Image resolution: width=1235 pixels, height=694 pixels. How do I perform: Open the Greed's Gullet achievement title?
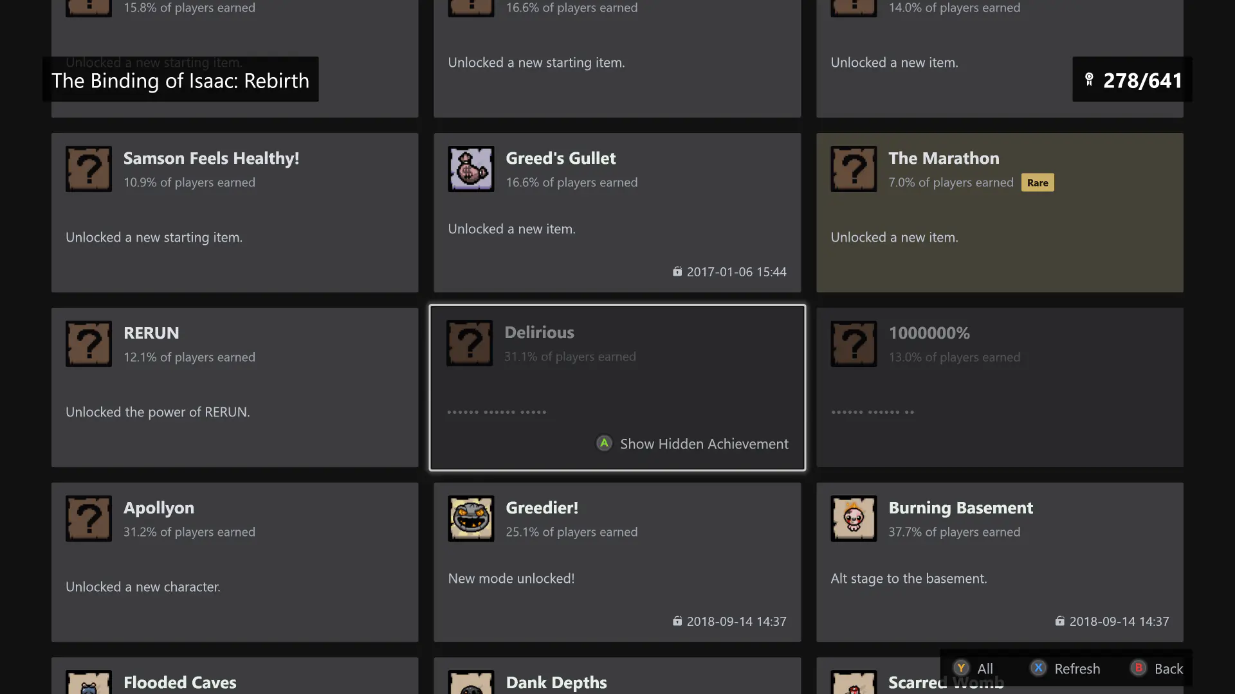560,158
